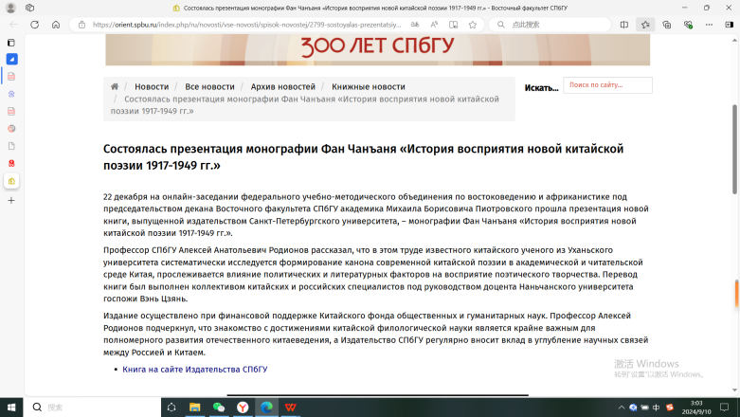Open Task View on the taskbar
Image resolution: width=740 pixels, height=417 pixels.
tap(171, 408)
